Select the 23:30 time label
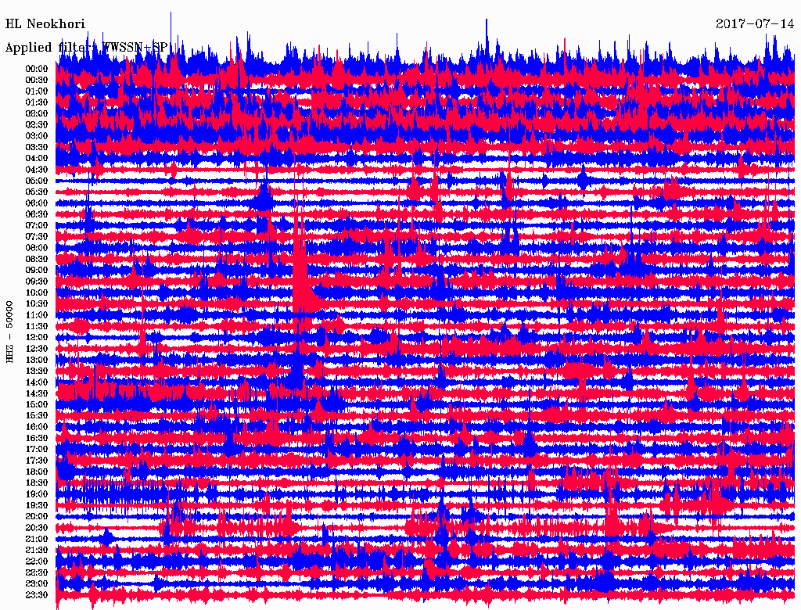This screenshot has width=801, height=610. pyautogui.click(x=37, y=595)
